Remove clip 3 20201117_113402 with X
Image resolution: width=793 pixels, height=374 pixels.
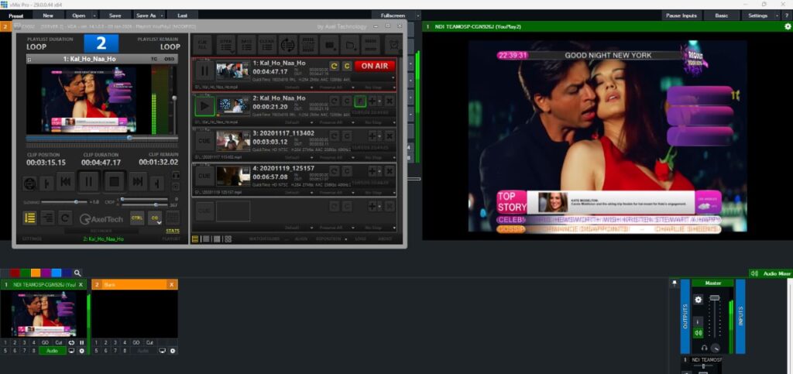click(x=390, y=136)
